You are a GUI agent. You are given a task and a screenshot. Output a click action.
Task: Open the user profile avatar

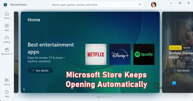click(154, 5)
